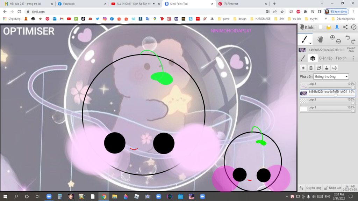
Task: Select the hand pan tool
Action: (320, 39)
